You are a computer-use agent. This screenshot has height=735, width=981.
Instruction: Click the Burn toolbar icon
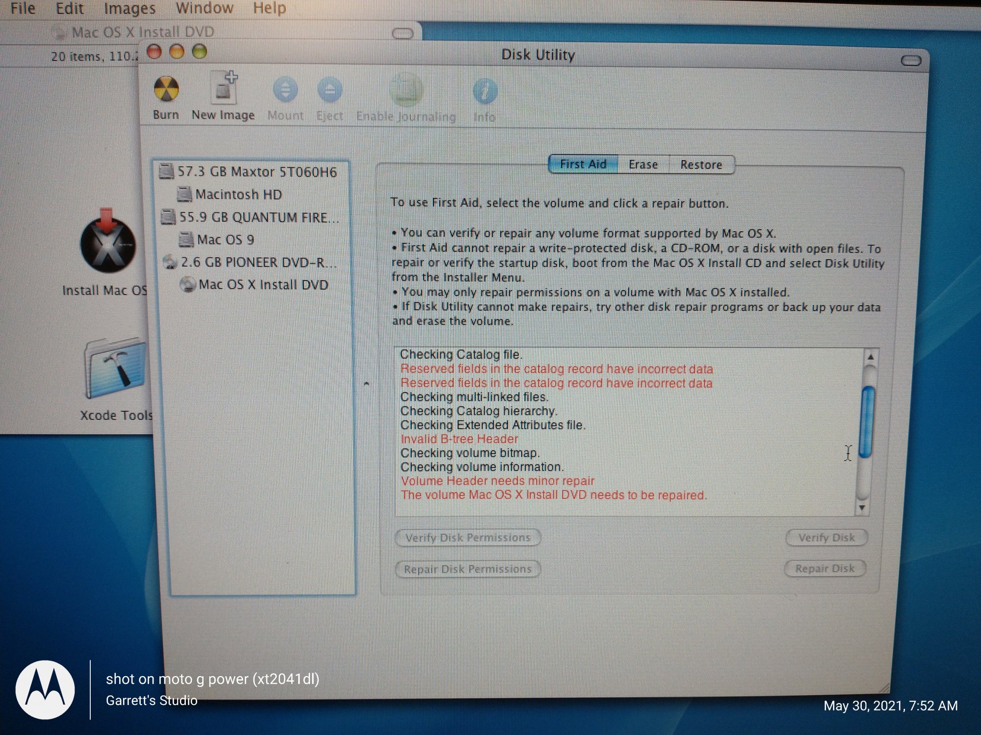click(x=166, y=89)
